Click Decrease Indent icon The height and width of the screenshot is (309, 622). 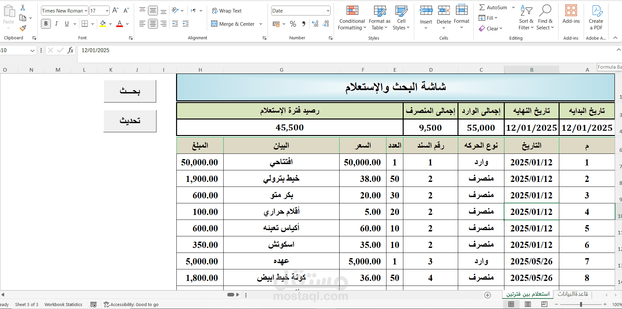(x=175, y=23)
